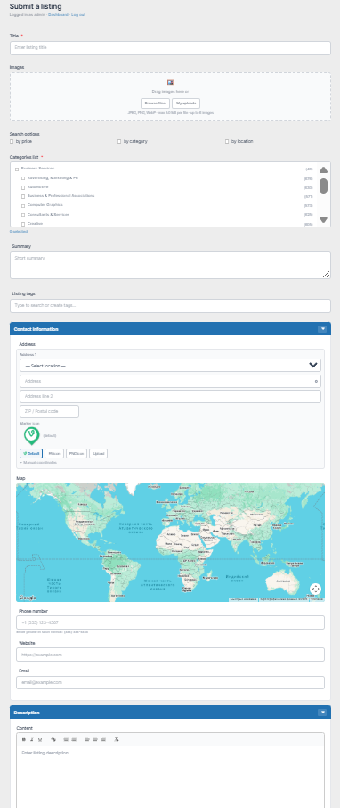Select the PNG icon marker option
The image size is (340, 808).
[x=77, y=453]
